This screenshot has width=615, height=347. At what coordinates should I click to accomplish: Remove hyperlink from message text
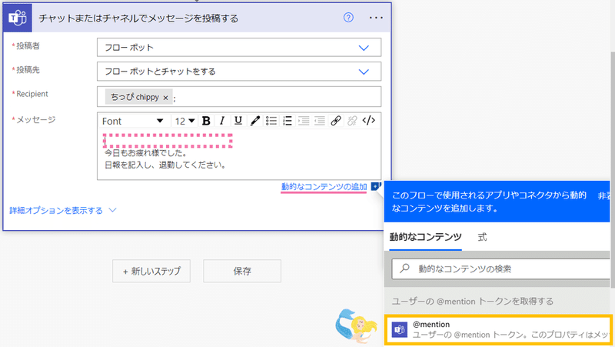click(x=352, y=121)
